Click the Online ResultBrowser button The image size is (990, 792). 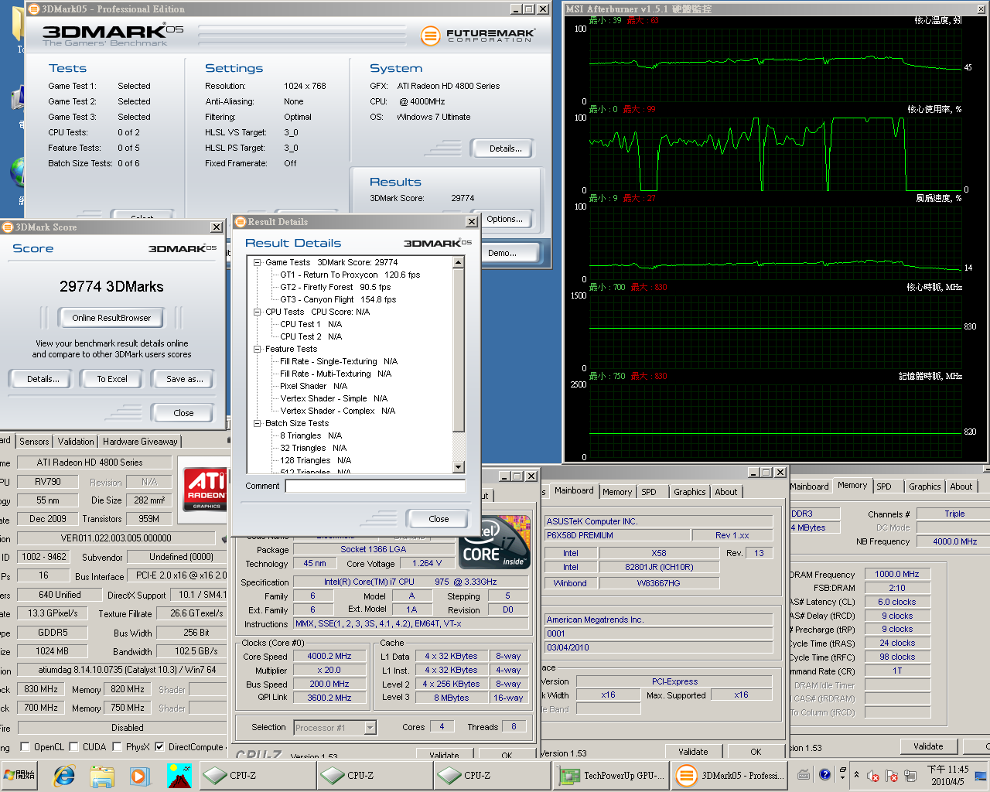[111, 318]
